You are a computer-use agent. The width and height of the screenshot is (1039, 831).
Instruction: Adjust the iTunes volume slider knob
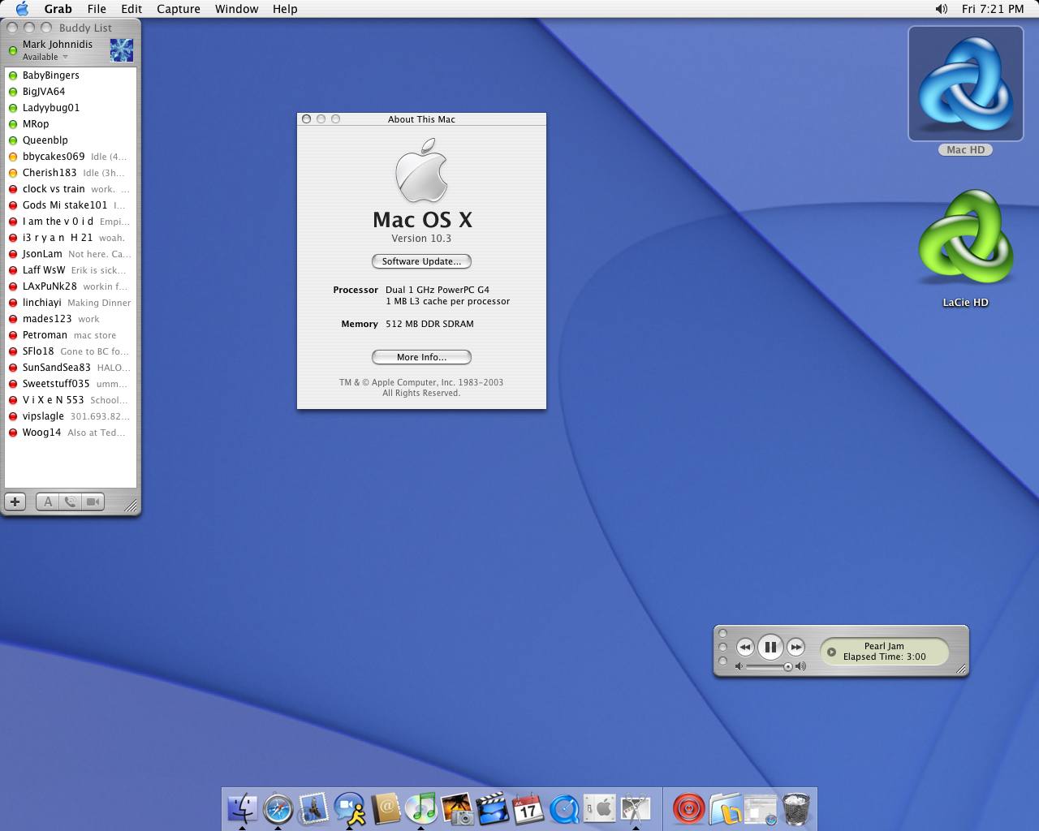click(x=787, y=666)
